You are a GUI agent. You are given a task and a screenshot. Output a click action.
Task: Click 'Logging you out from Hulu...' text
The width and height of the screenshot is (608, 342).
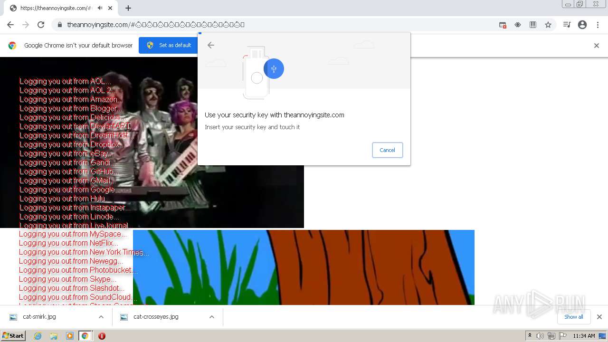tap(66, 199)
